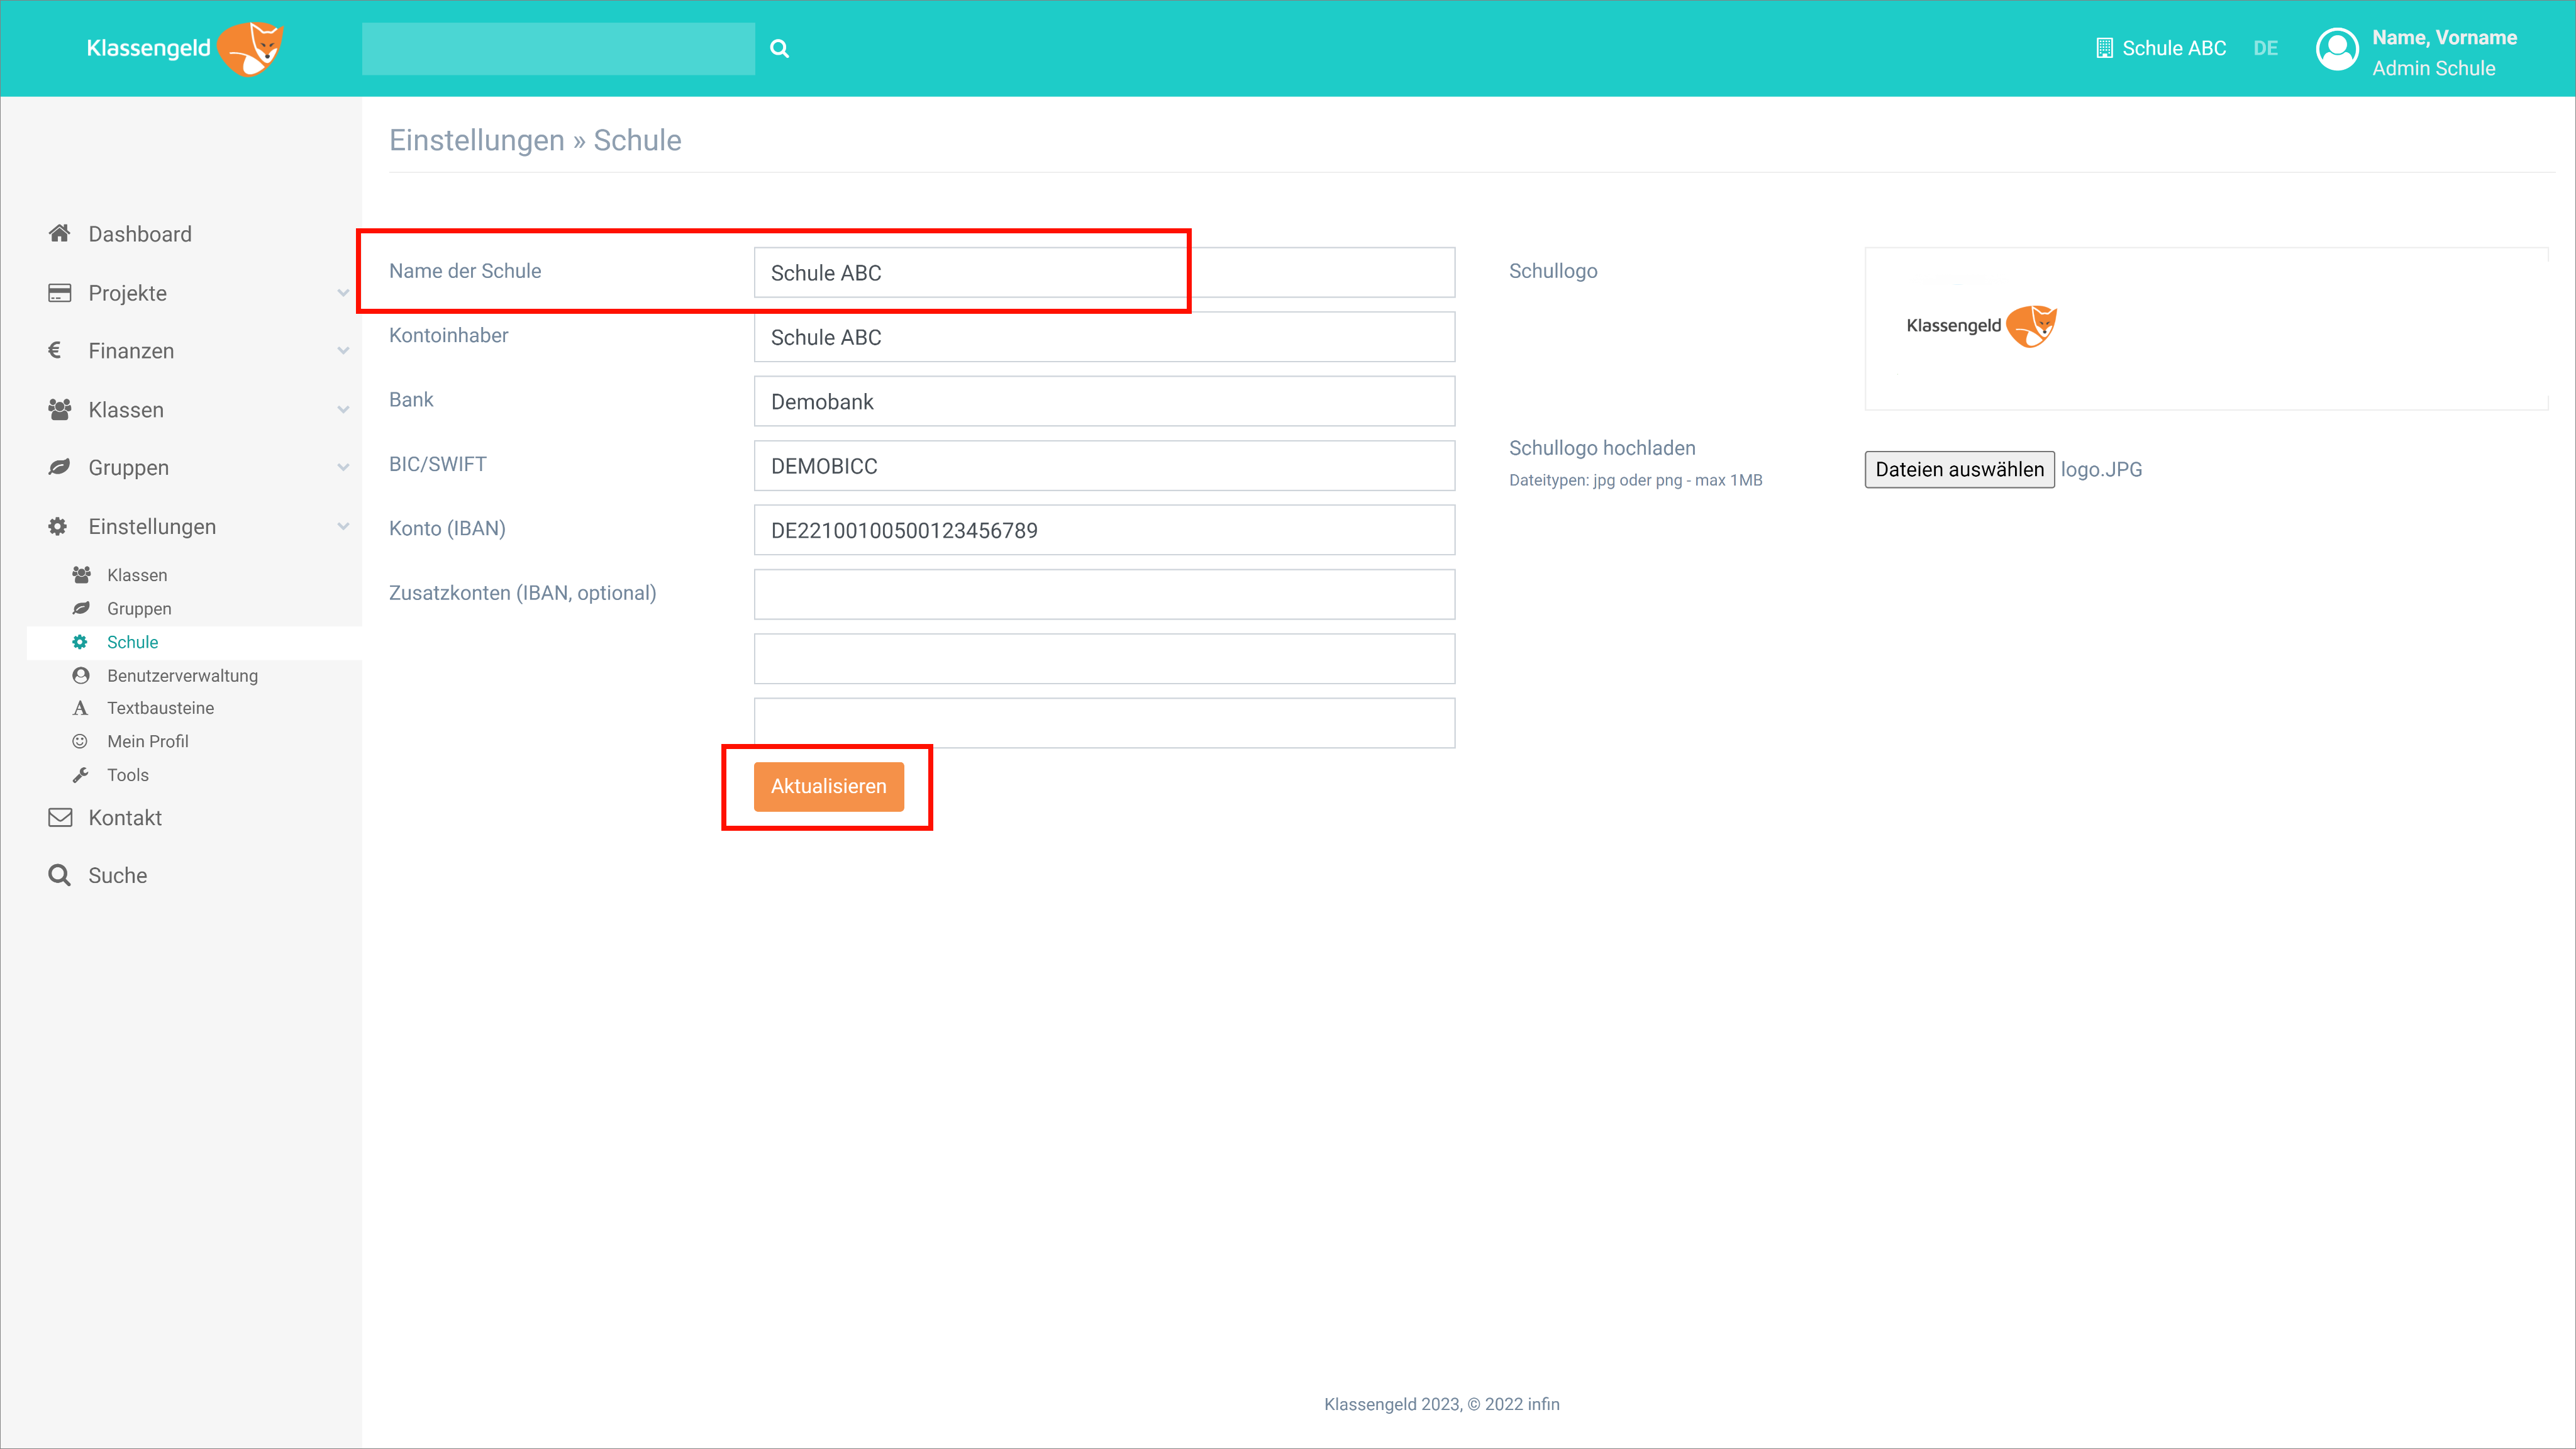
Task: Open the DE language selector
Action: [x=2265, y=48]
